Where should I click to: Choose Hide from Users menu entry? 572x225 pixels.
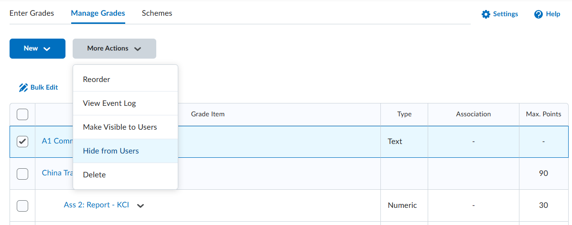tap(111, 151)
